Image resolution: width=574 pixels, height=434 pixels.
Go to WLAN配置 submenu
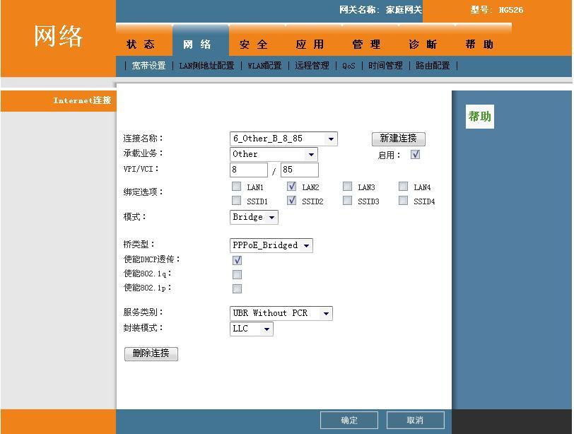264,66
